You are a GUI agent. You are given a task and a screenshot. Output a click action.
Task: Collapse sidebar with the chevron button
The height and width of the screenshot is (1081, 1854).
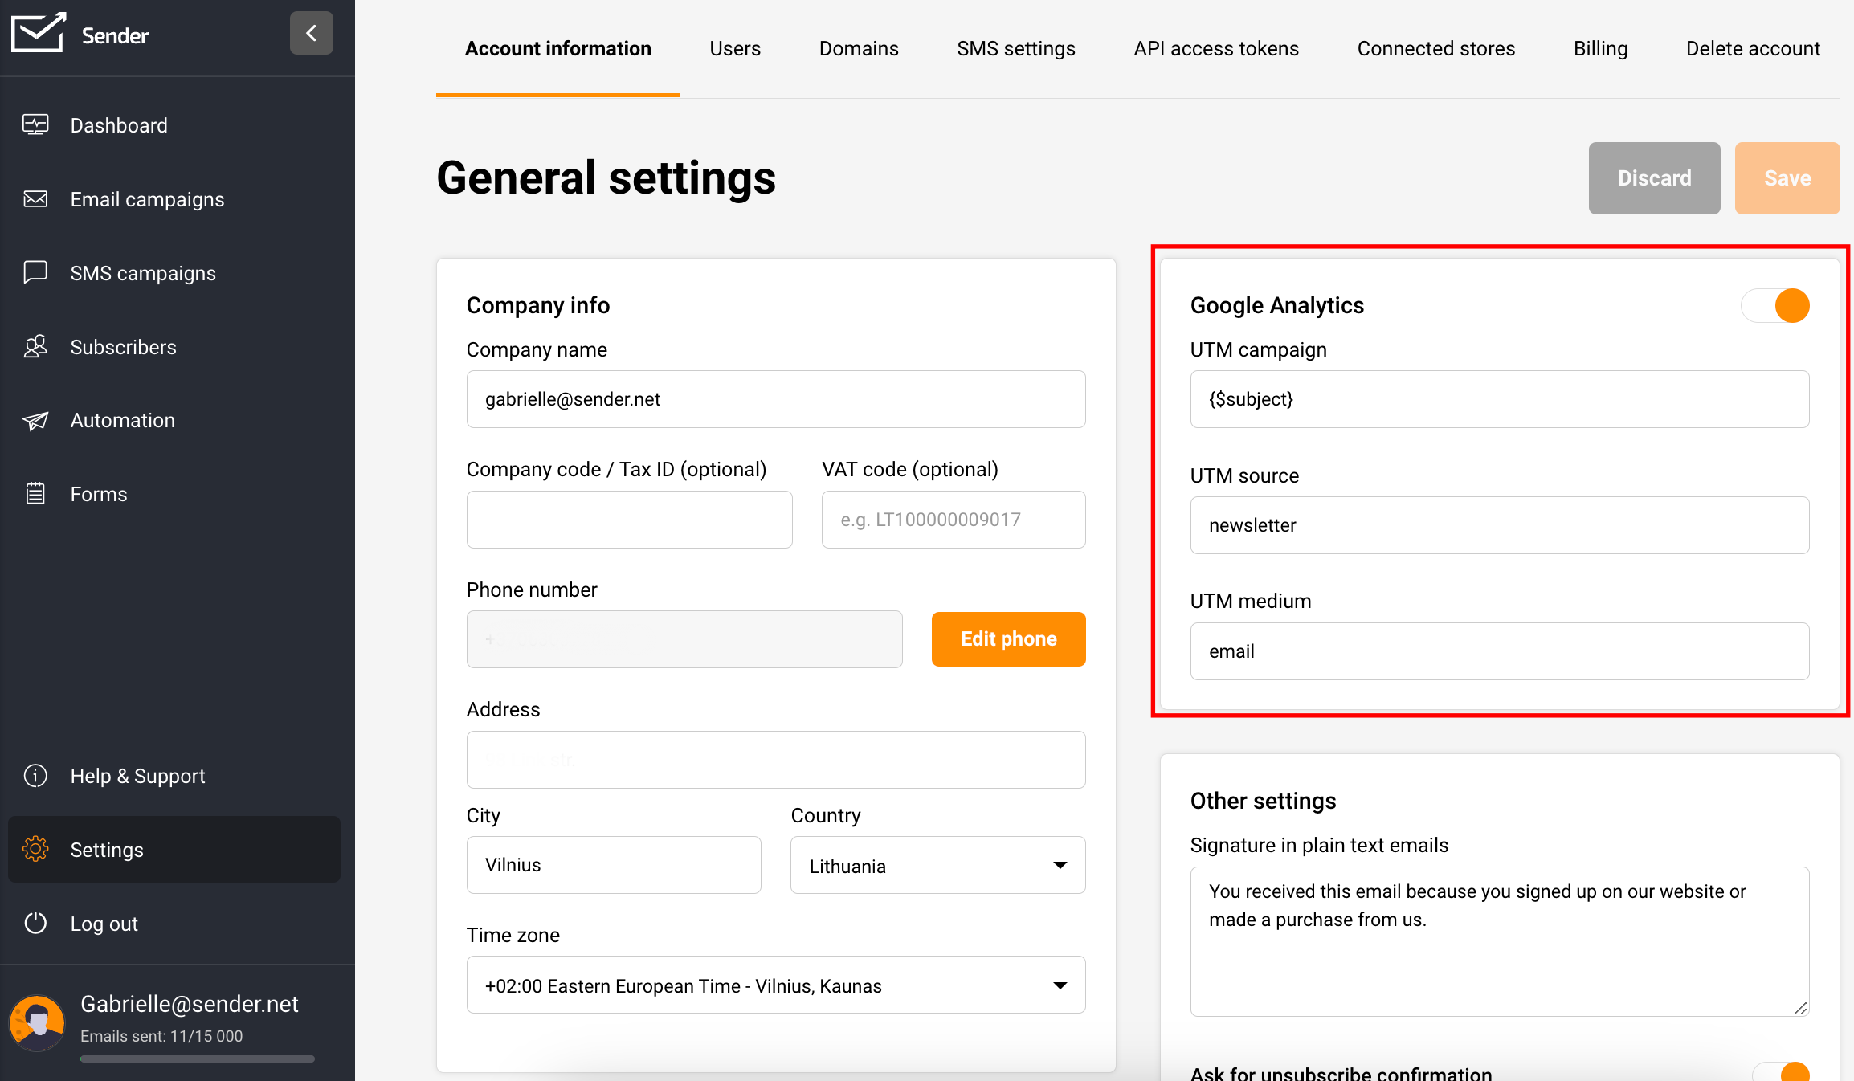coord(312,34)
